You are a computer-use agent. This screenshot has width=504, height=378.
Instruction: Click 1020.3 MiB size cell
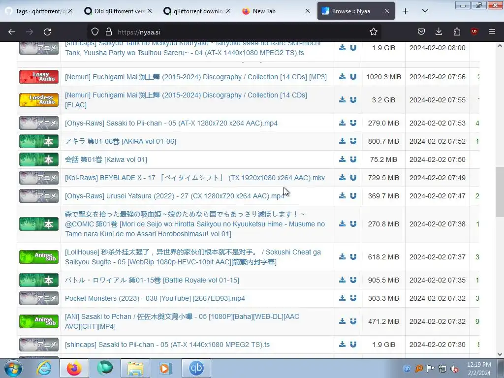[x=383, y=77]
